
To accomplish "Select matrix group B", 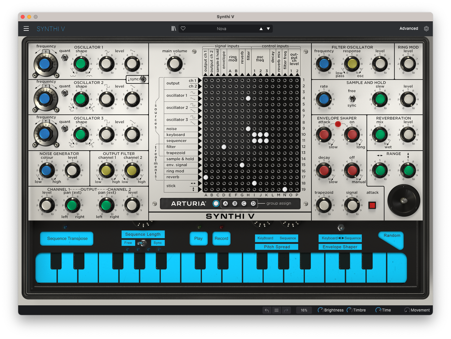I will point(235,204).
